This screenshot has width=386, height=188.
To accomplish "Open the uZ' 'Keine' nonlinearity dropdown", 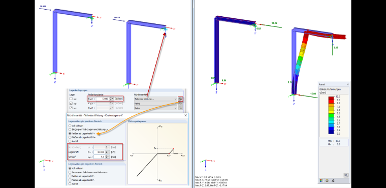I will click(155, 108).
